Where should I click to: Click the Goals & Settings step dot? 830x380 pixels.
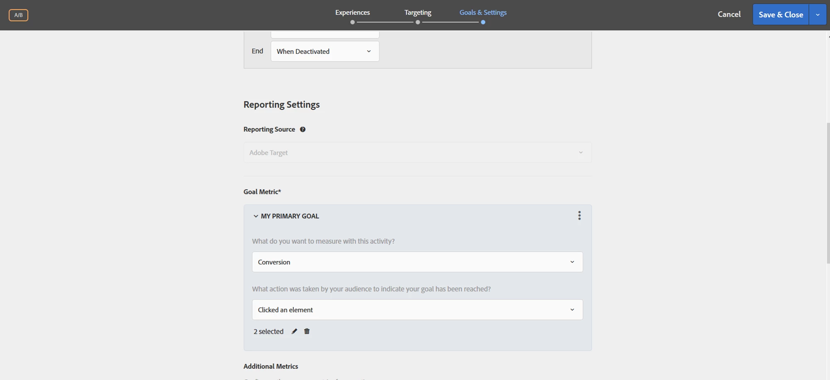click(x=483, y=22)
